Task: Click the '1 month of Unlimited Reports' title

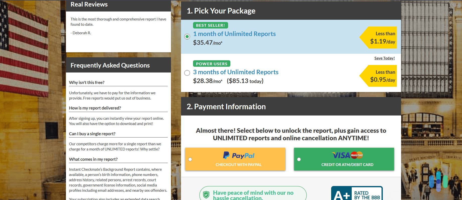Action: (x=234, y=34)
